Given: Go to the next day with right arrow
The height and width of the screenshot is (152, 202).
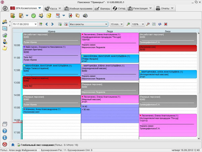Looking at the screenshot, I should point(52,24).
